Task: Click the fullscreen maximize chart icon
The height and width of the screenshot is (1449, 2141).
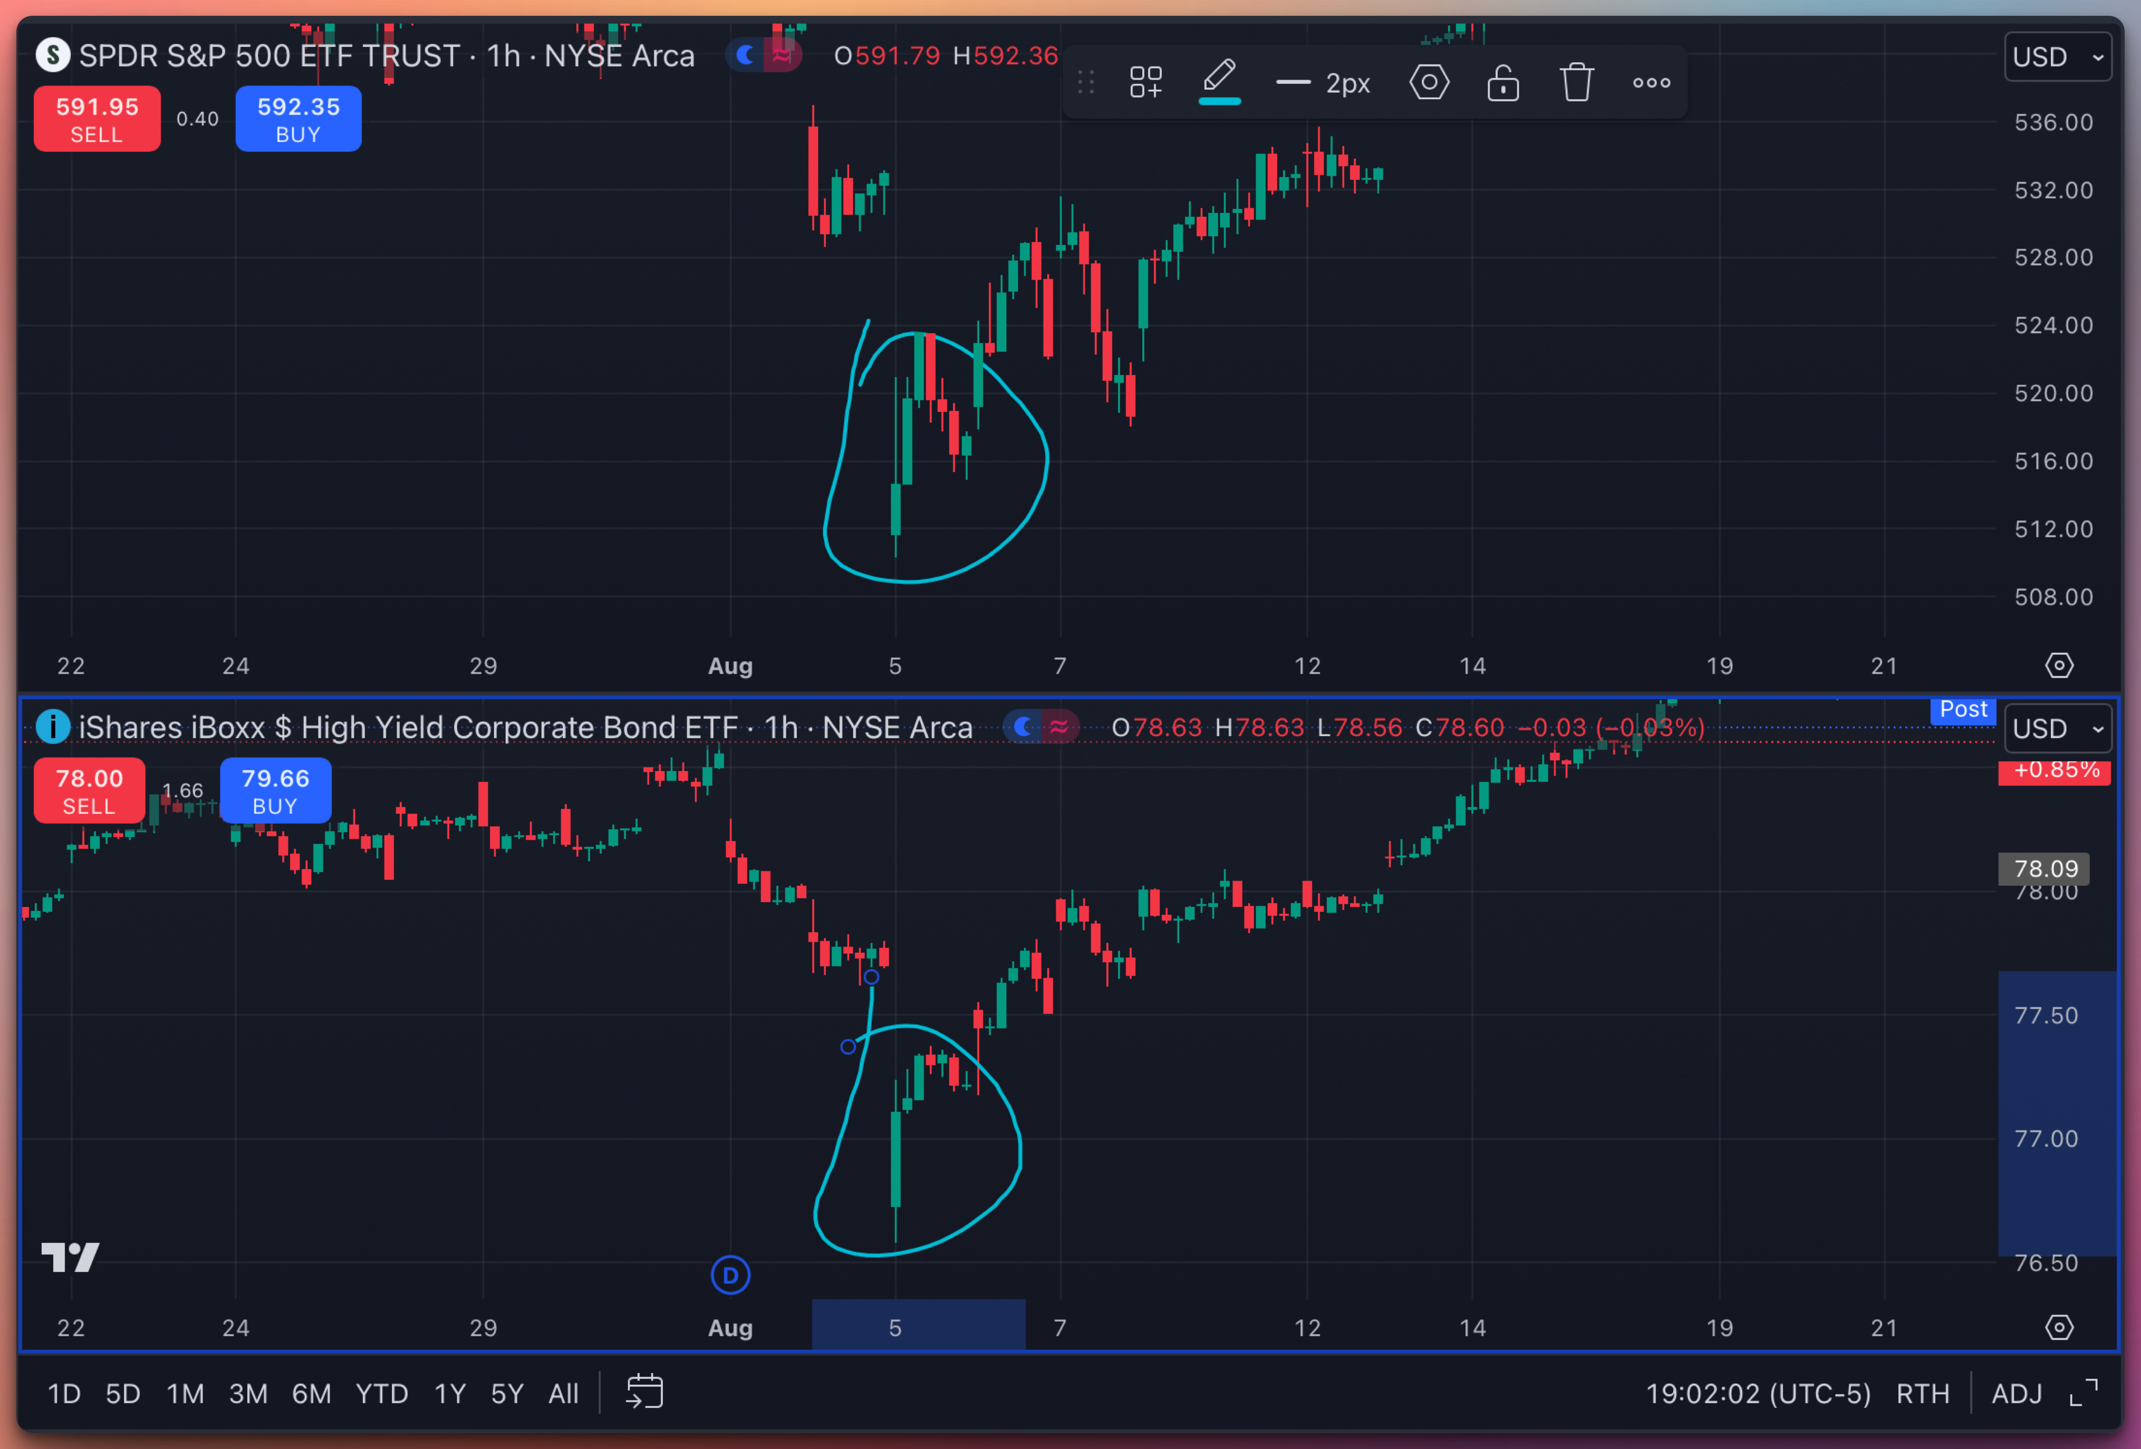Action: (2084, 1393)
